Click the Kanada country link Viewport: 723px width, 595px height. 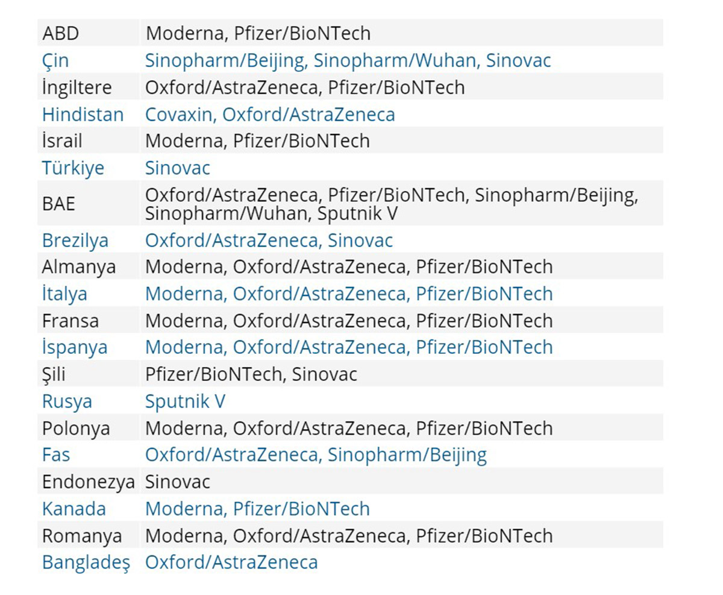(x=74, y=508)
